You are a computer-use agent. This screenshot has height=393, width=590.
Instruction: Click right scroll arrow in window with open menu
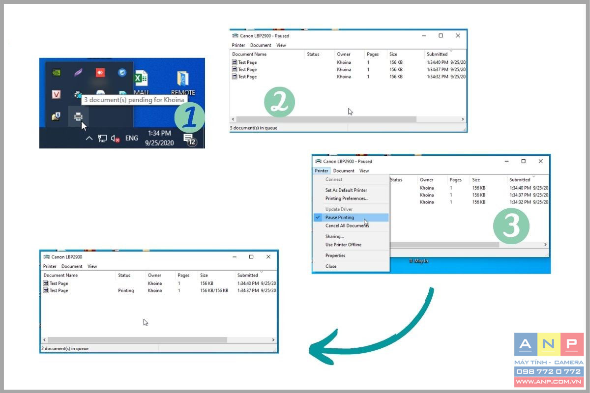coord(545,245)
